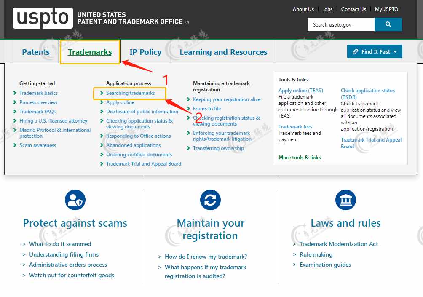This screenshot has height=297, width=423.
Task: Open the Laws and rules heading
Action: [345, 223]
